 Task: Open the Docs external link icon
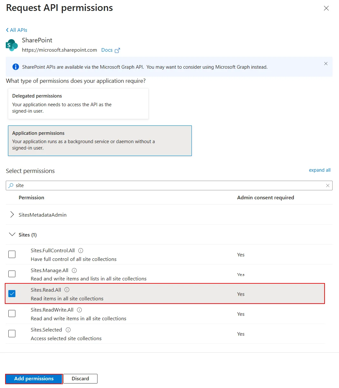pyautogui.click(x=117, y=50)
